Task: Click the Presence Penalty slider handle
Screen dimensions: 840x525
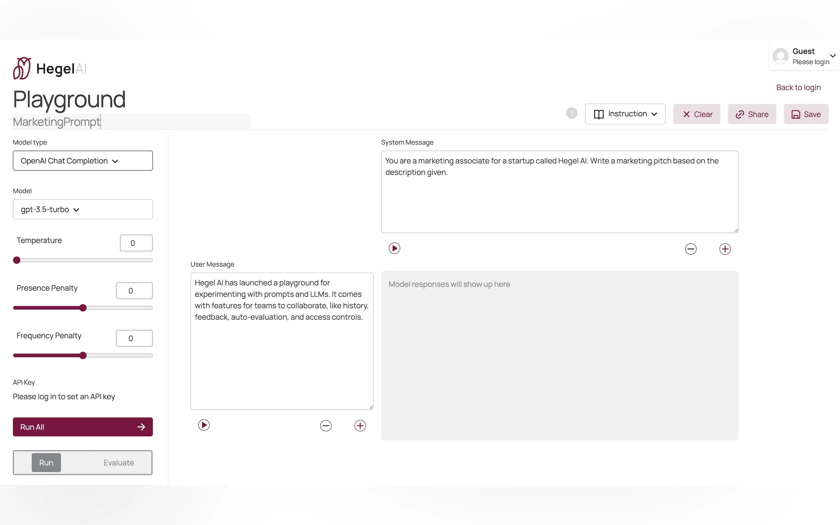Action: 83,308
